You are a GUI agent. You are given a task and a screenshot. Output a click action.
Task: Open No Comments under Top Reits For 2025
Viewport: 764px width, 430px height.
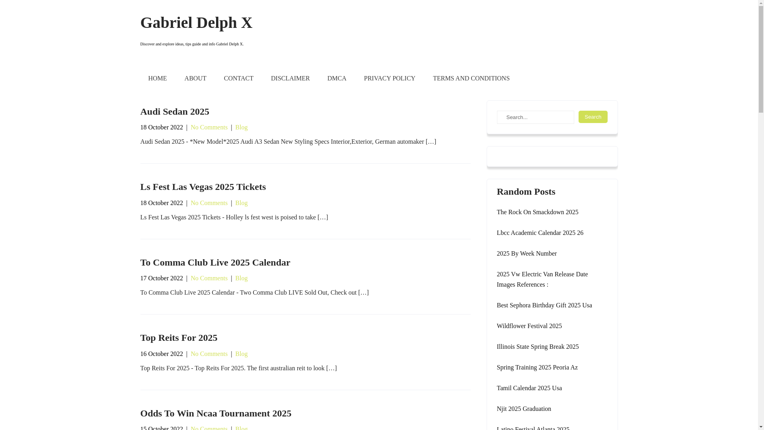[x=209, y=354]
